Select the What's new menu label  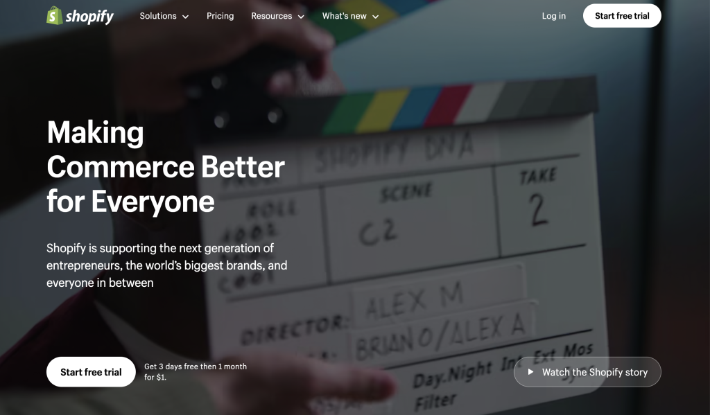(x=344, y=16)
